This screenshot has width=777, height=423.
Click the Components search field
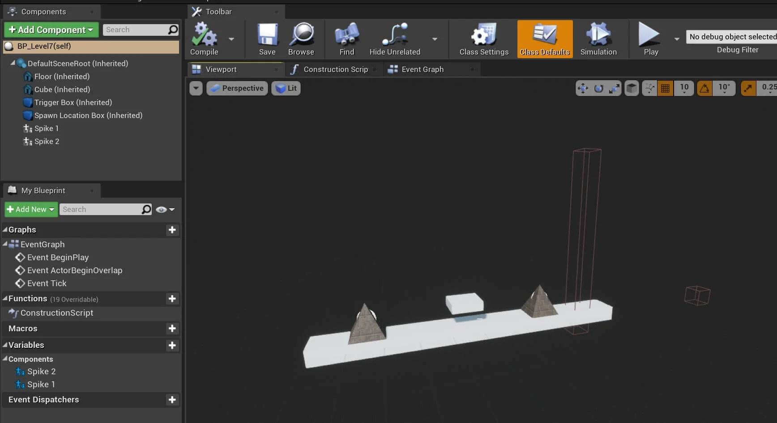click(x=135, y=30)
